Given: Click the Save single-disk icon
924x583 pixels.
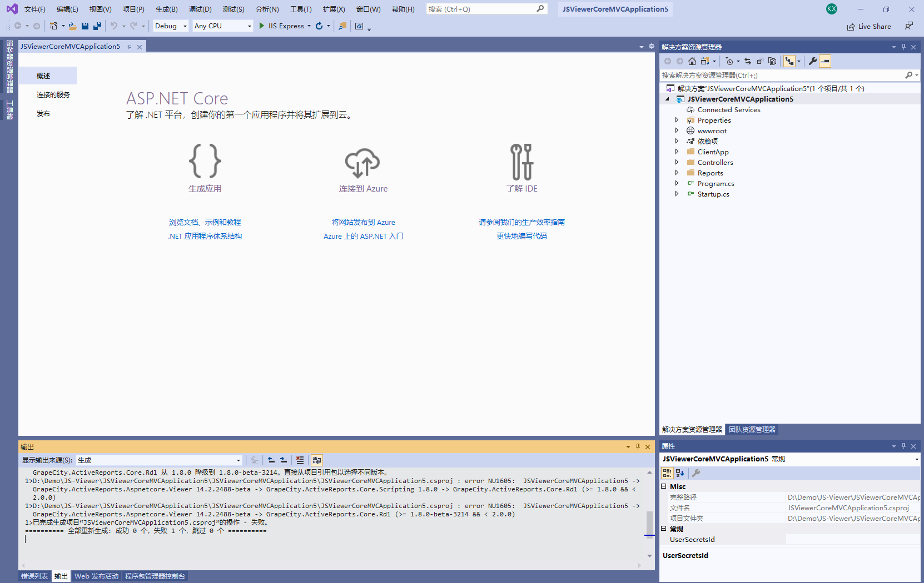Looking at the screenshot, I should (x=85, y=26).
